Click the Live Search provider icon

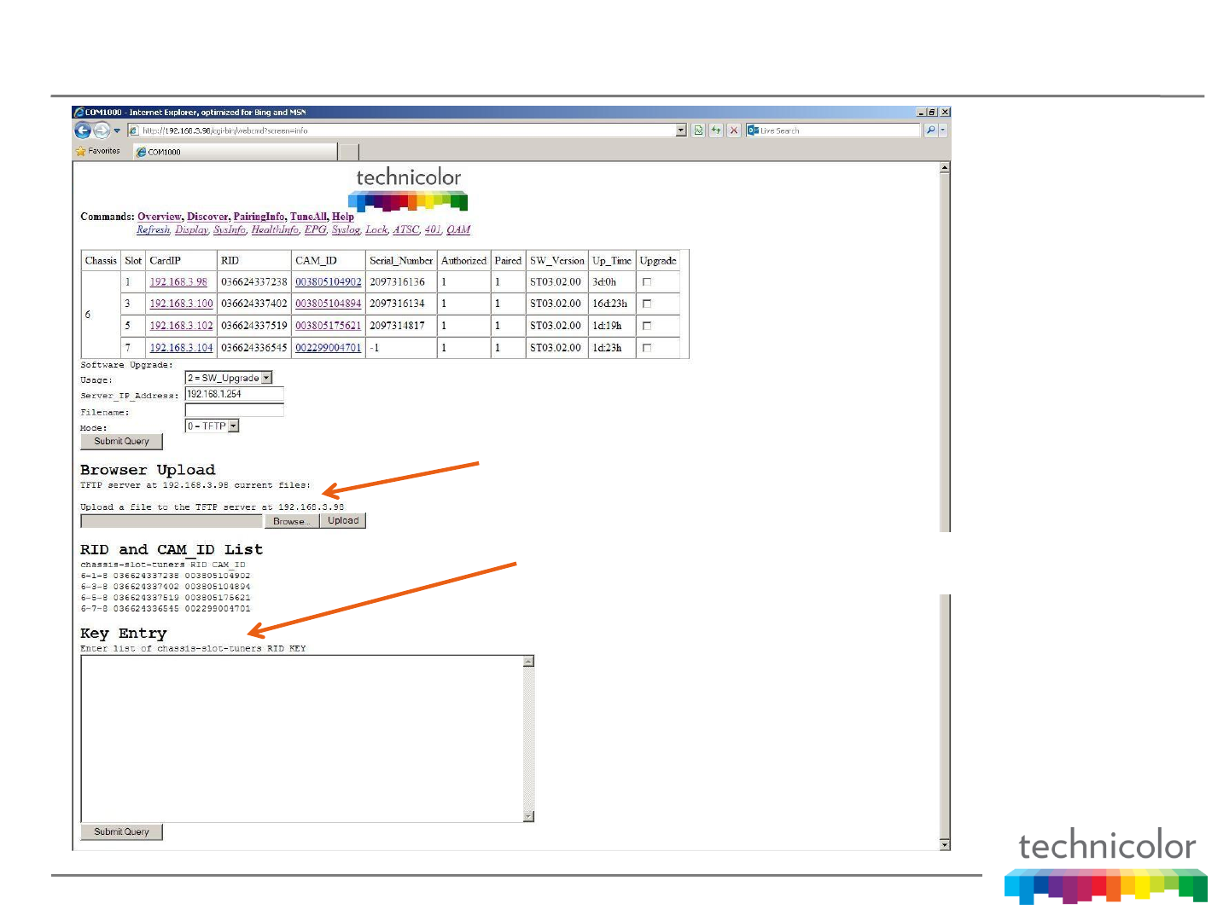coord(753,130)
